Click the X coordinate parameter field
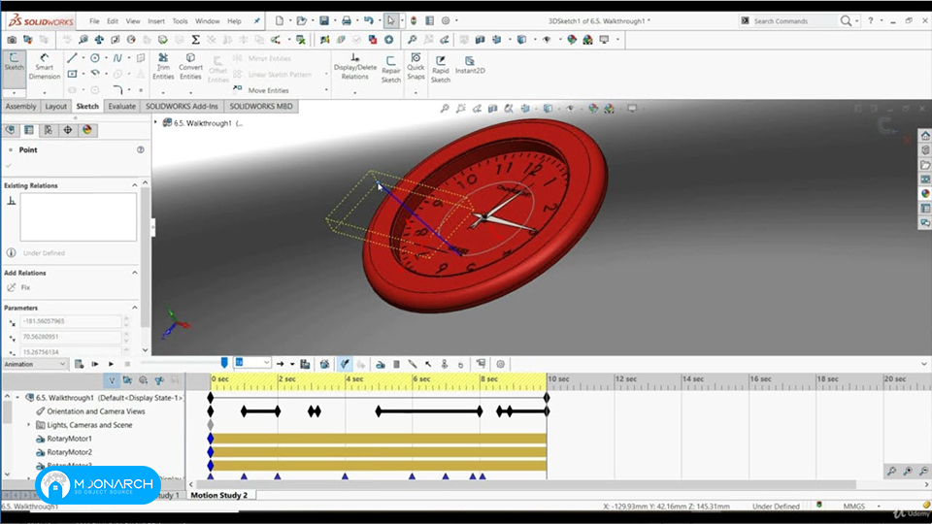 (x=70, y=321)
